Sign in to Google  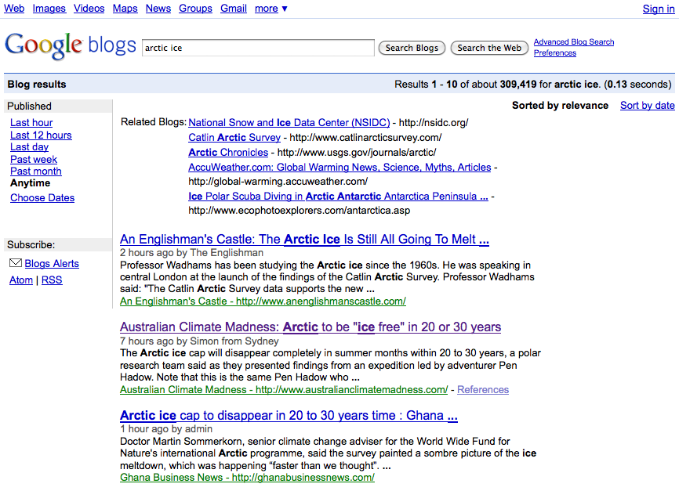pyautogui.click(x=658, y=9)
